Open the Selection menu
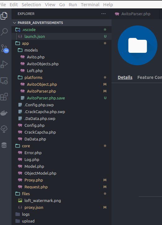Viewport: 162px width, 225px height. click(x=31, y=5)
